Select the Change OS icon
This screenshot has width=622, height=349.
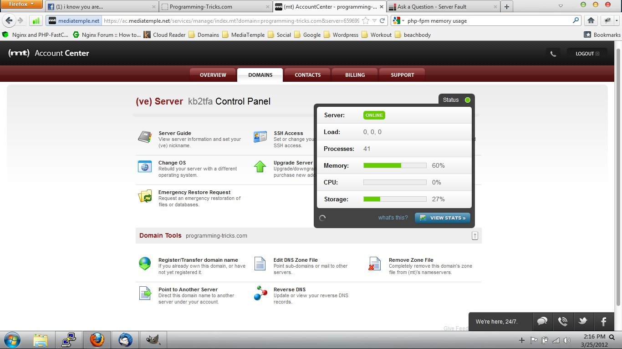coord(145,166)
